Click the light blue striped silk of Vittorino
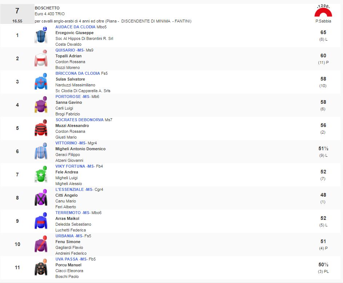The image size is (343, 283). click(x=41, y=151)
